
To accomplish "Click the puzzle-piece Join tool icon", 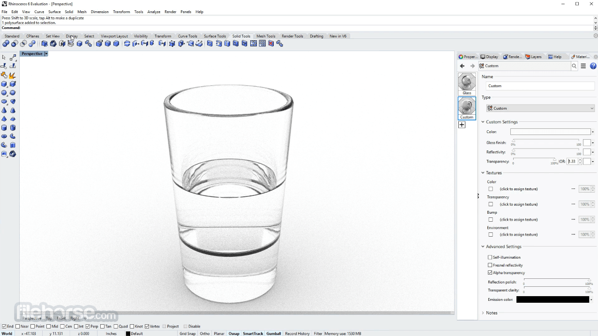I will coord(4,75).
